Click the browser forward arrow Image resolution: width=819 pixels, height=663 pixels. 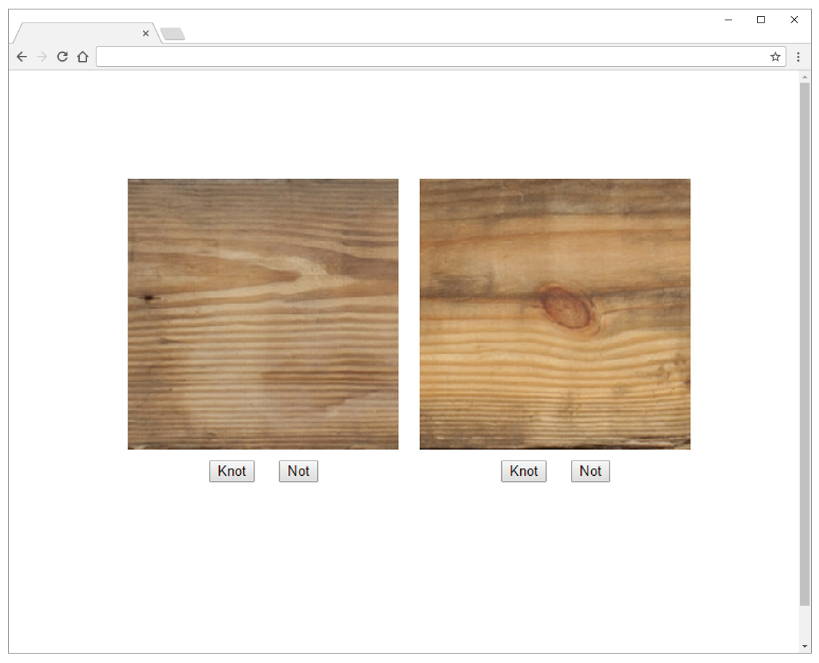click(42, 57)
